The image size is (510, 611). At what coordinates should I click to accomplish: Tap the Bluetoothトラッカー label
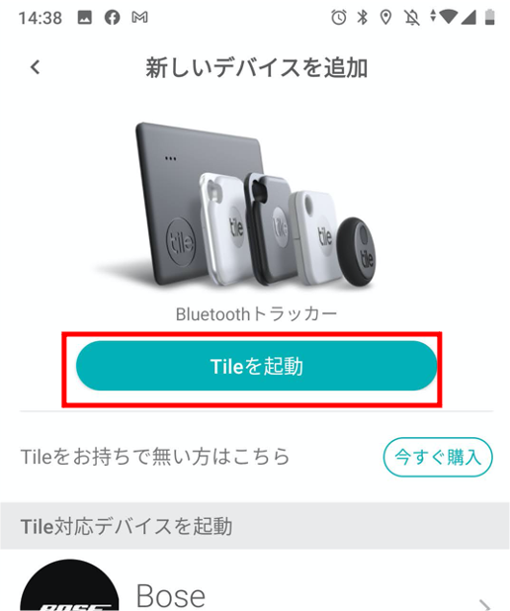click(256, 314)
